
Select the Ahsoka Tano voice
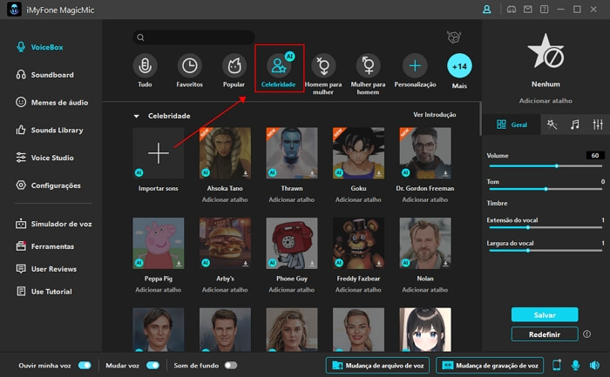click(x=225, y=152)
